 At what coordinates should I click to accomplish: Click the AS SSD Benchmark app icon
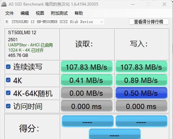pos(4,4)
